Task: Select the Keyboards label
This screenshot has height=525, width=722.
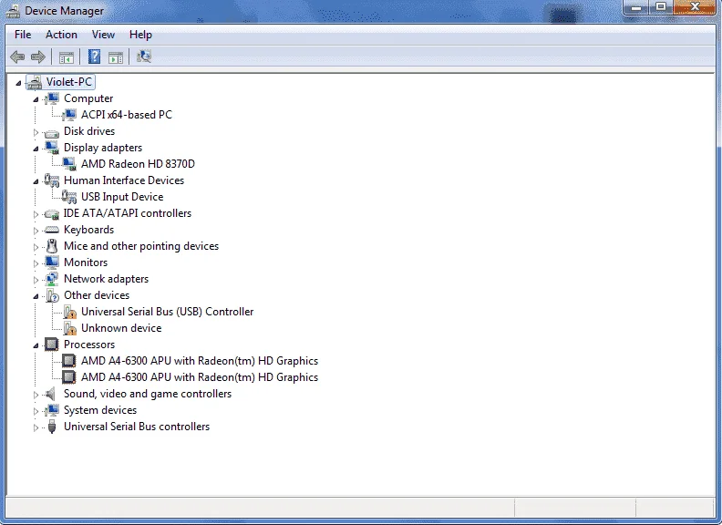Action: (x=88, y=230)
